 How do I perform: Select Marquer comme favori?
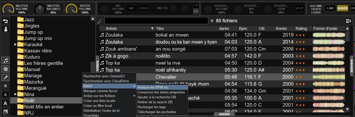coord(109,91)
